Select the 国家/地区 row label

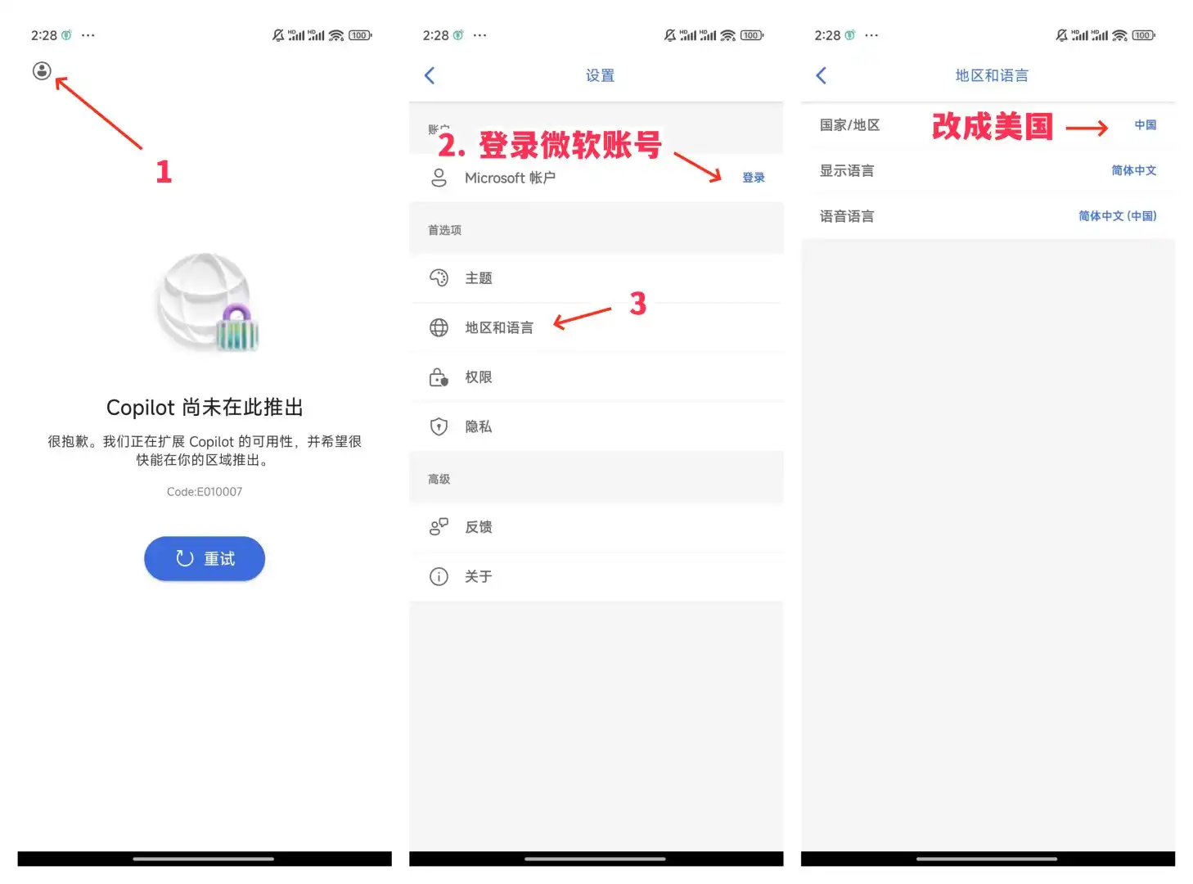849,125
